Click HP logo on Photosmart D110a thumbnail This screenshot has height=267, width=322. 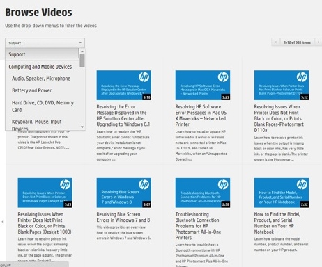click(x=302, y=77)
